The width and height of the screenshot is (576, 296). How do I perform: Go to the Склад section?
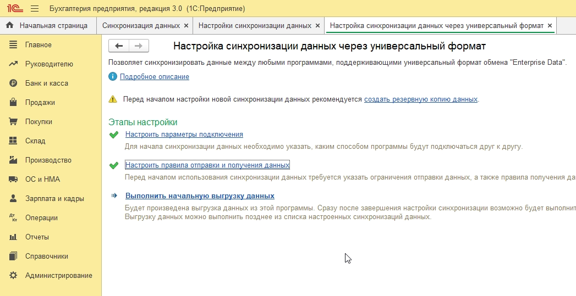pyautogui.click(x=35, y=141)
